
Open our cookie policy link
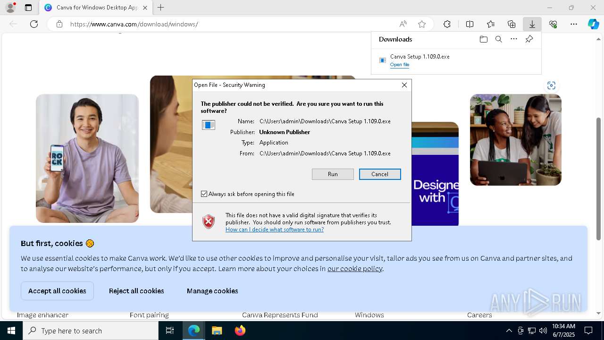point(355,269)
